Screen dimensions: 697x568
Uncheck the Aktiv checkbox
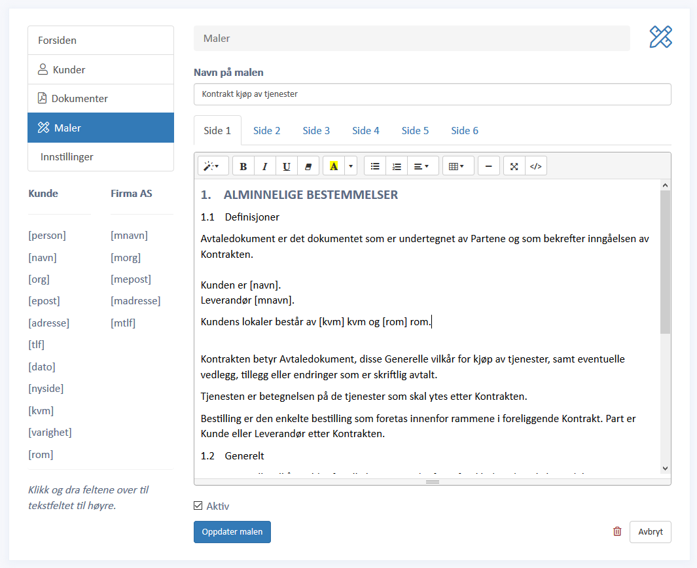pyautogui.click(x=198, y=506)
